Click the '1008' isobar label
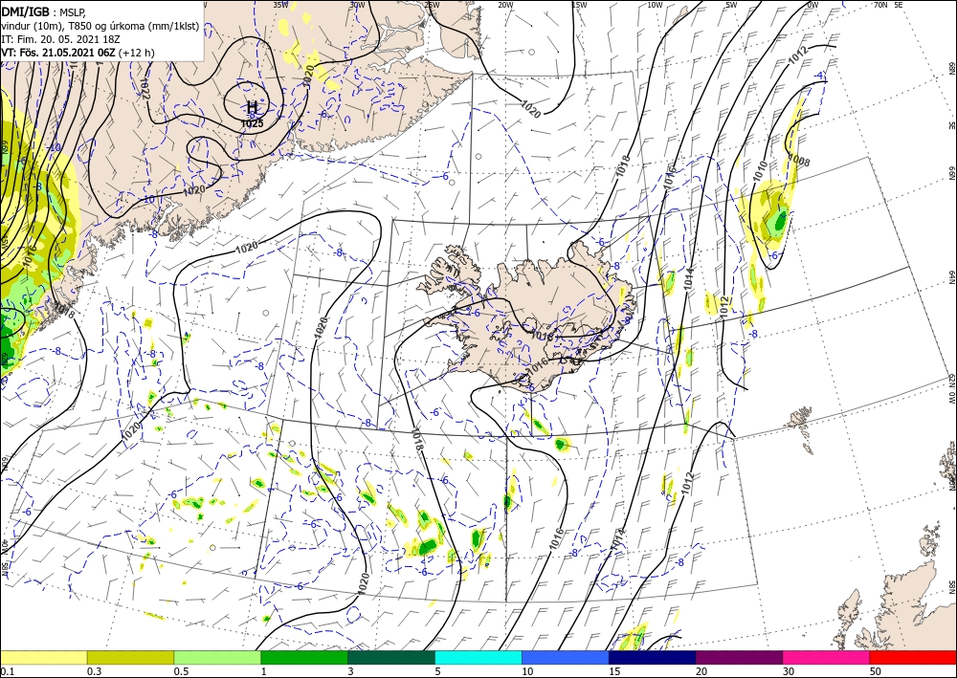Screen dimensions: 957x678 [799, 160]
